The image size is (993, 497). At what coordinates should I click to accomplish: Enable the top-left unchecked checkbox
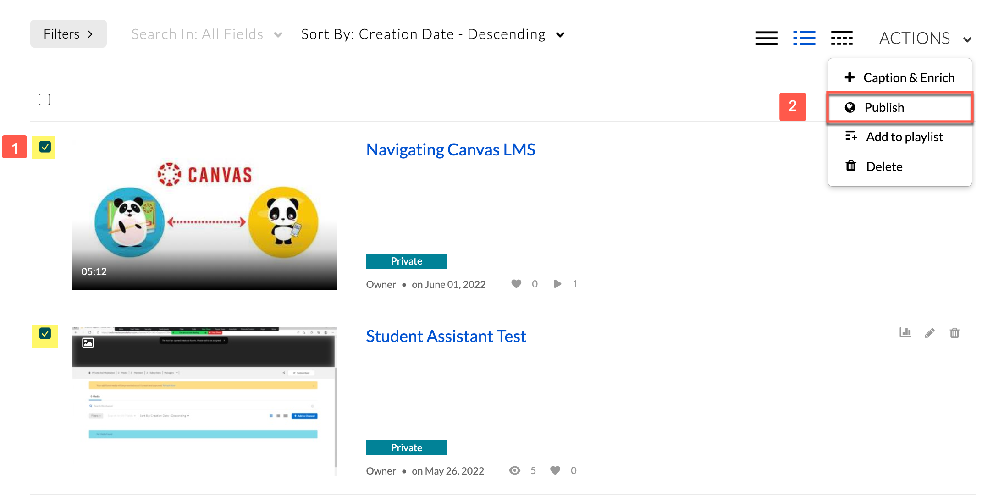[44, 99]
